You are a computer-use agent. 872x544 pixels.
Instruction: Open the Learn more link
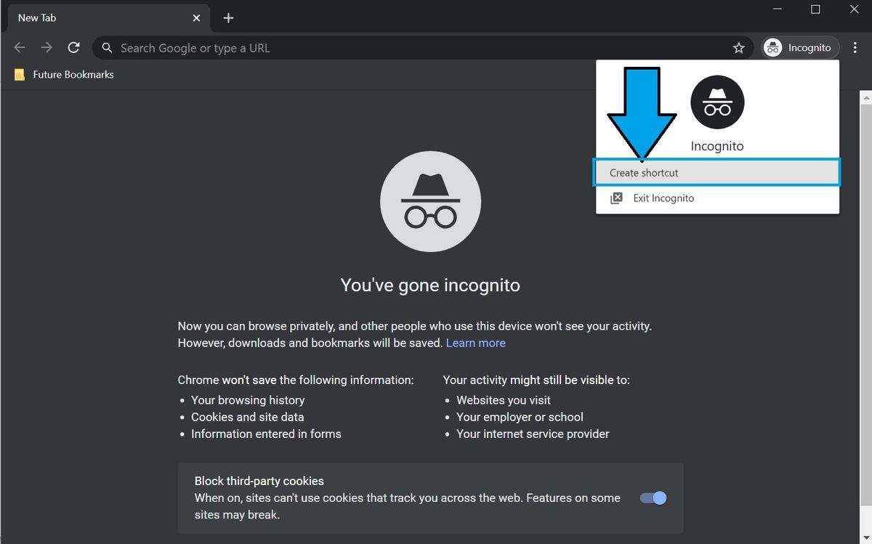click(475, 342)
